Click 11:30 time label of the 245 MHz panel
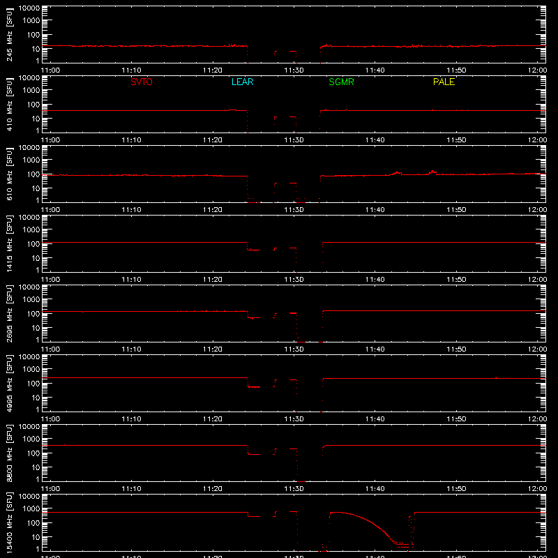The image size is (558, 558). [x=294, y=70]
